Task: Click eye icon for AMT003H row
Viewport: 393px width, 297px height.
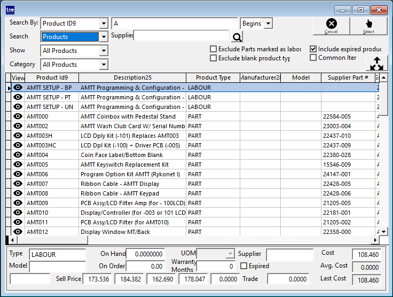Action: pos(18,135)
